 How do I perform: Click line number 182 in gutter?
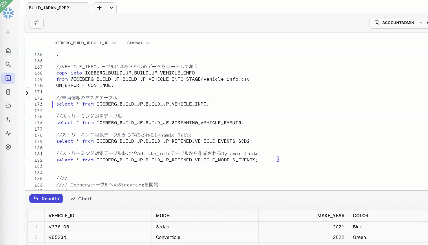pos(39,160)
